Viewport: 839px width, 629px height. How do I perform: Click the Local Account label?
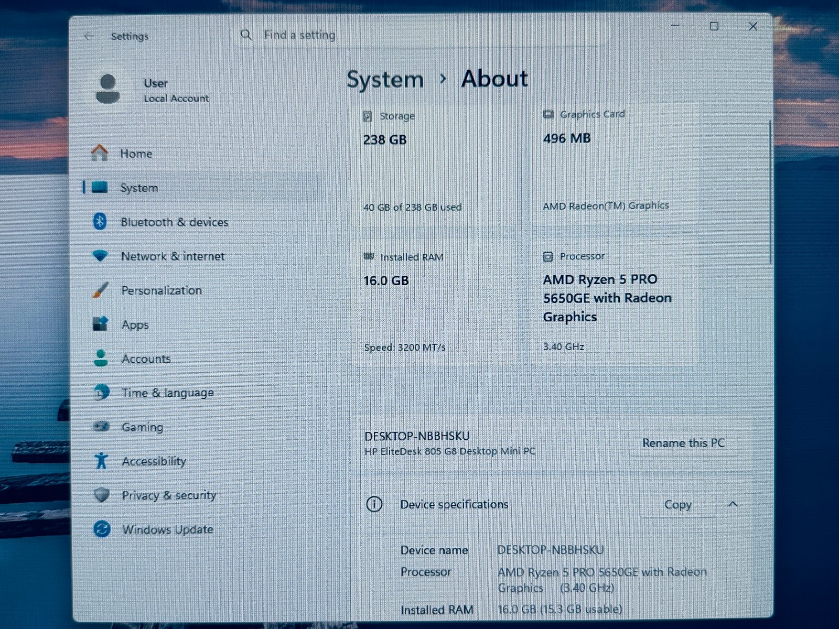[x=176, y=99]
